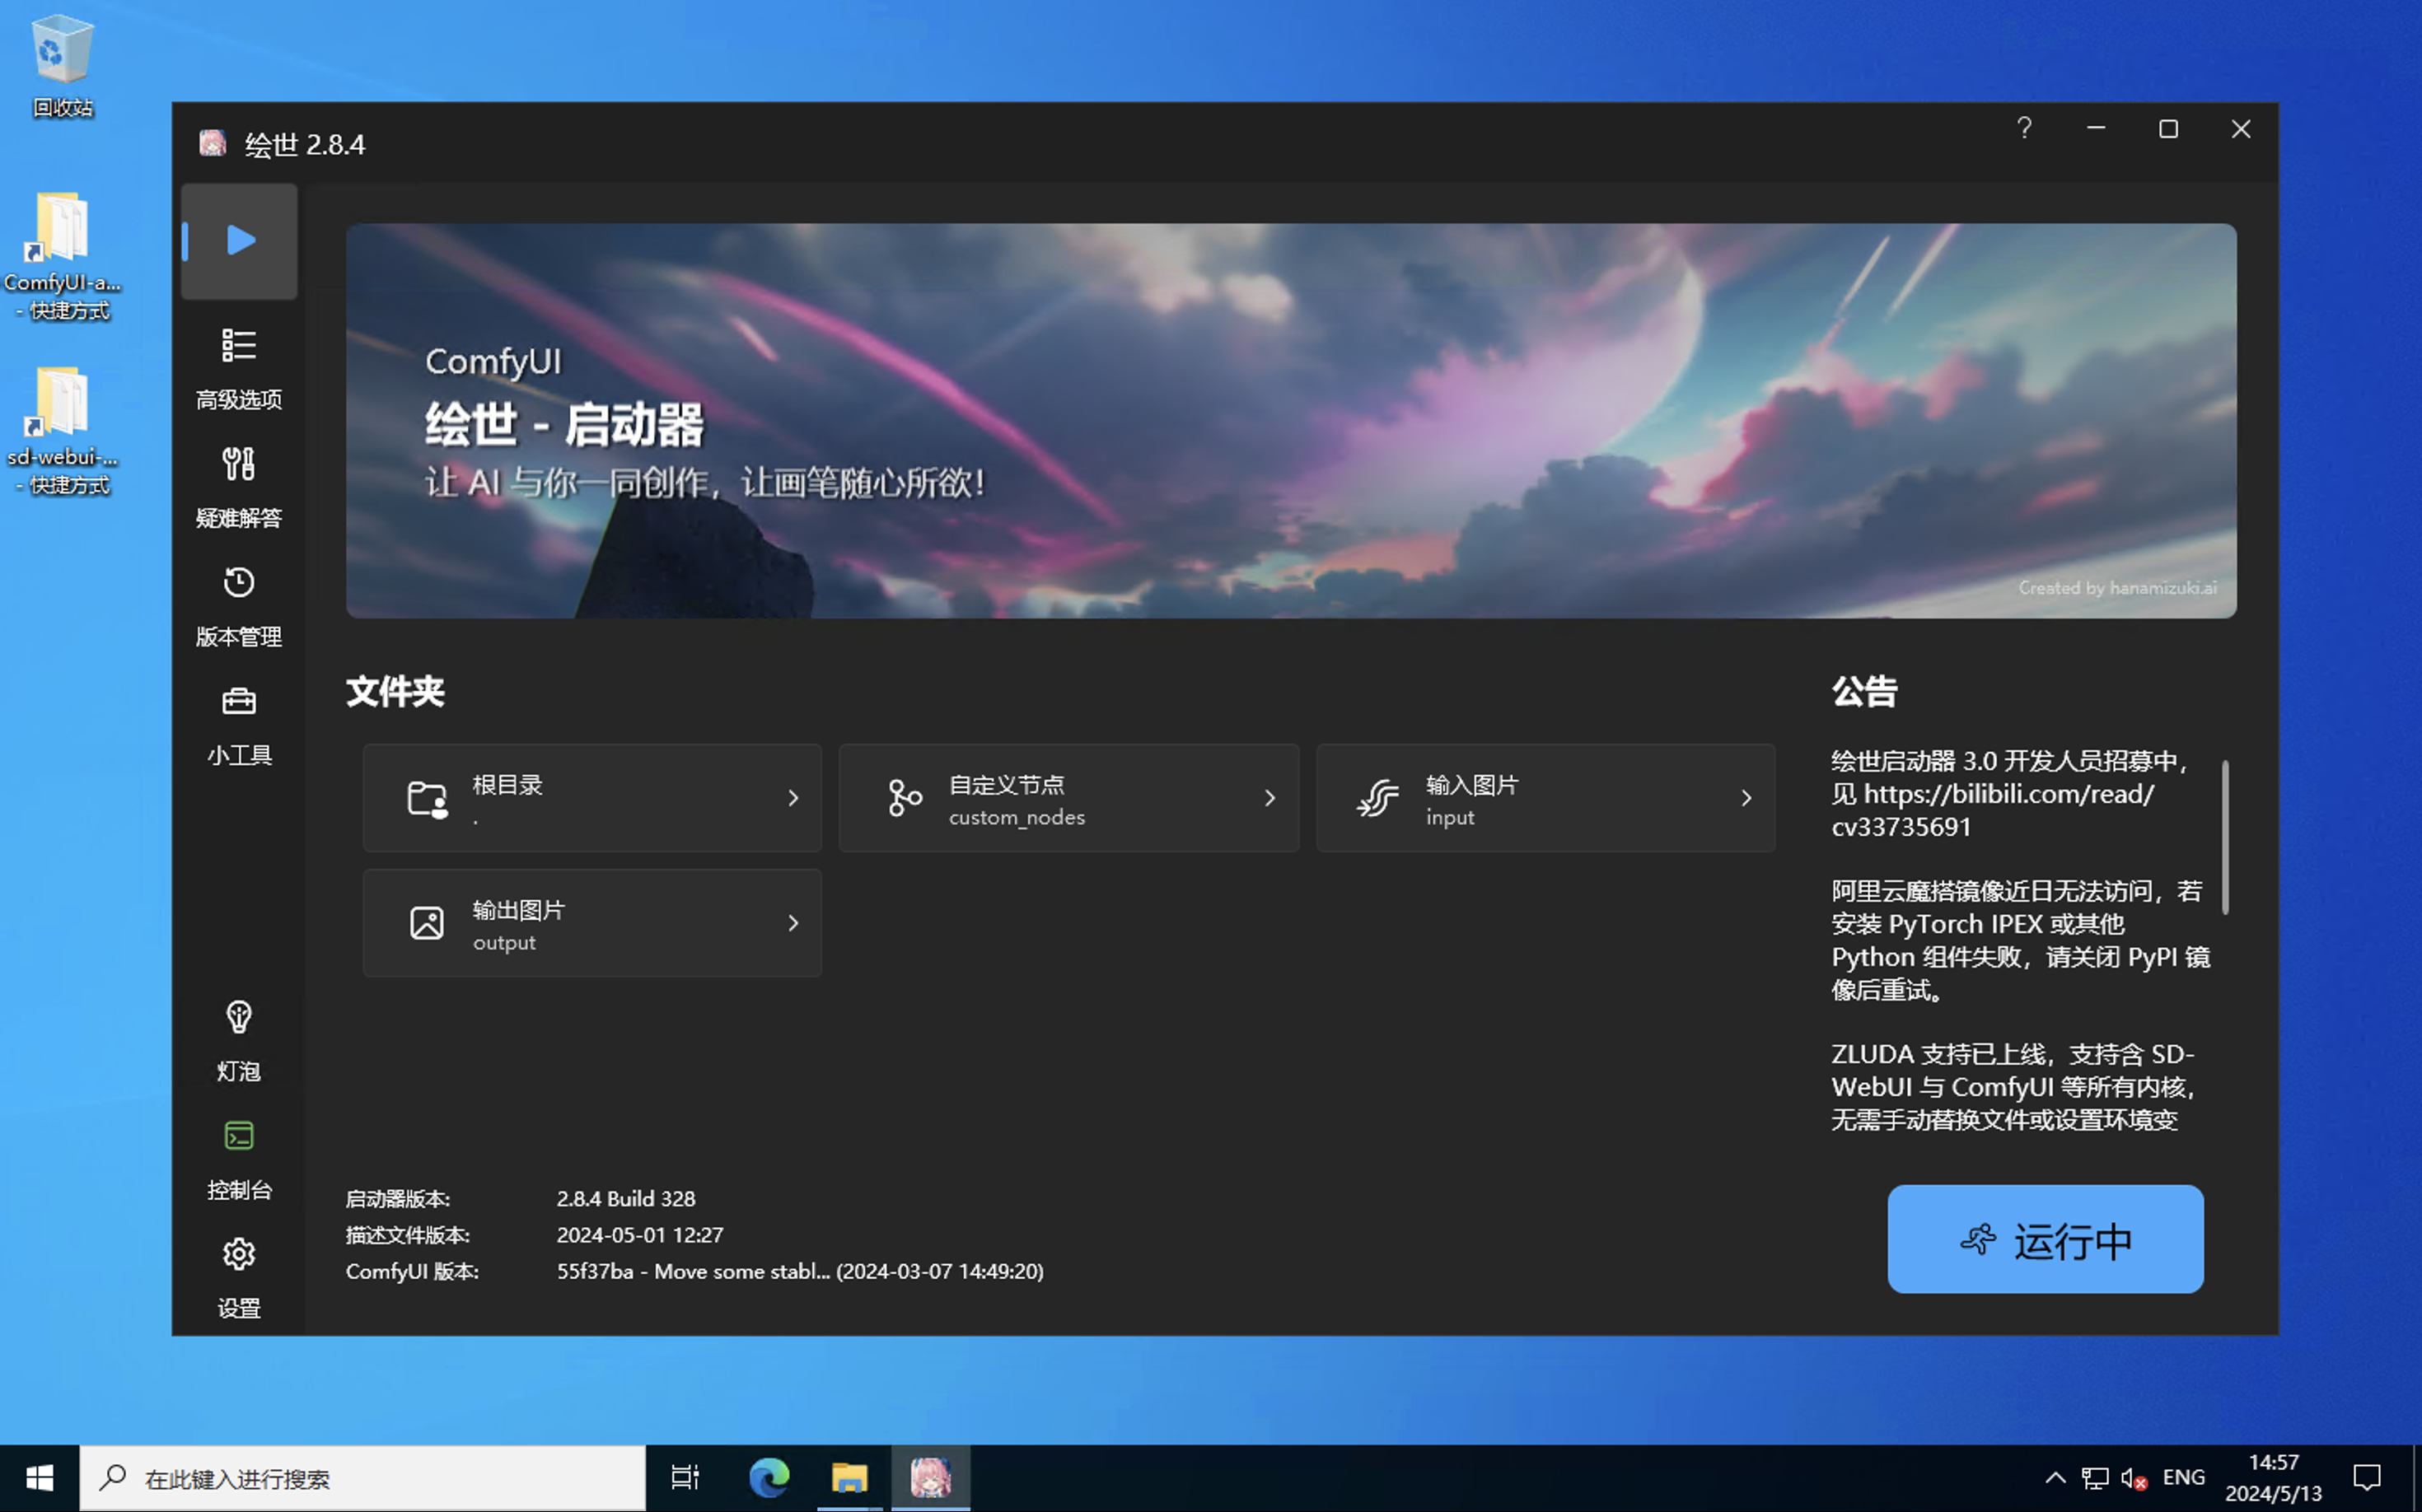Click the blue 运行中 running button
The height and width of the screenshot is (1512, 2422).
[2044, 1239]
